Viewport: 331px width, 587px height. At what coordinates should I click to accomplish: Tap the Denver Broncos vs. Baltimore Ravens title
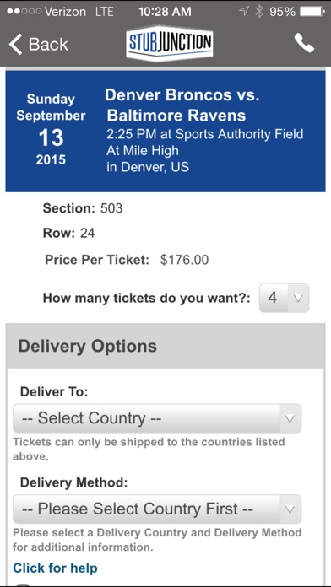coord(182,105)
